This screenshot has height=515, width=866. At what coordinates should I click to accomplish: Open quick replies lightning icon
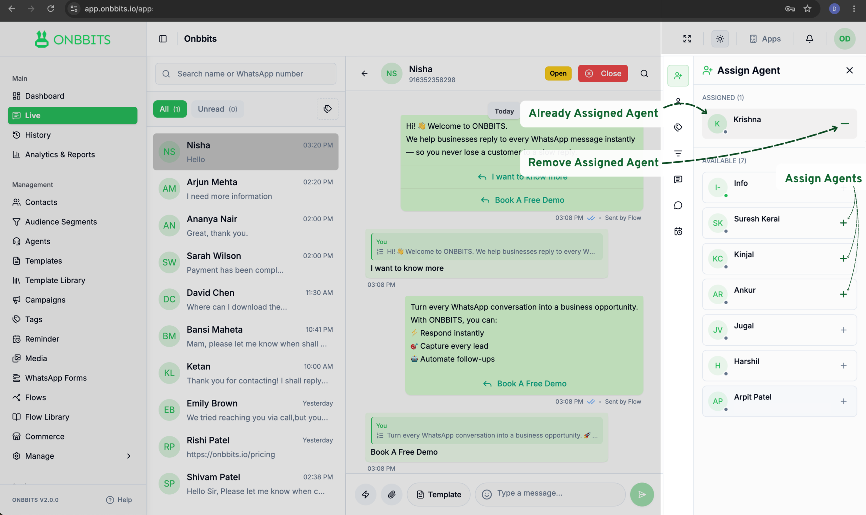365,495
